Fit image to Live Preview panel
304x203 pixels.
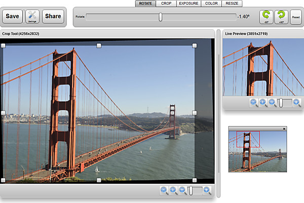(254, 103)
